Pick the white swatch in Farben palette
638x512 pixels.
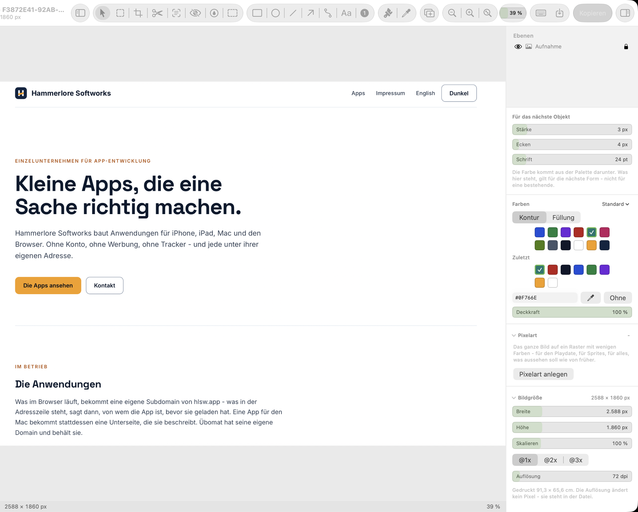pyautogui.click(x=578, y=245)
